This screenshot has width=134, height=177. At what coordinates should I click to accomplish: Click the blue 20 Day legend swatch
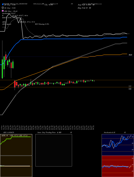(x=3, y=4)
